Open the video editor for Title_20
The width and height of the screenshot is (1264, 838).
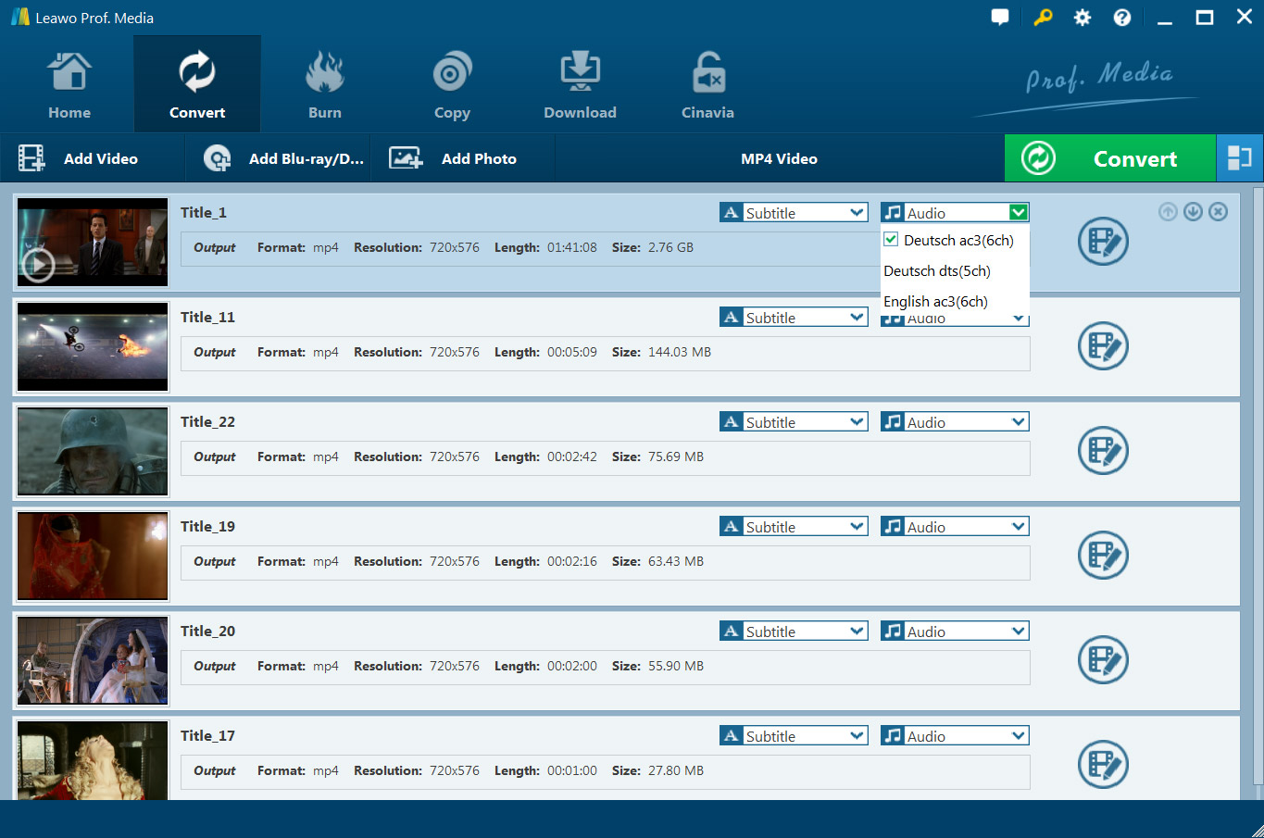click(1103, 660)
